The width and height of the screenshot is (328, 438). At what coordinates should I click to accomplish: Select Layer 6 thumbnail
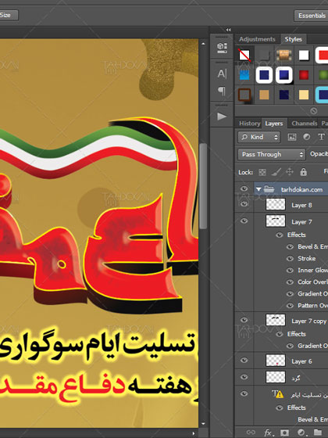(x=276, y=361)
